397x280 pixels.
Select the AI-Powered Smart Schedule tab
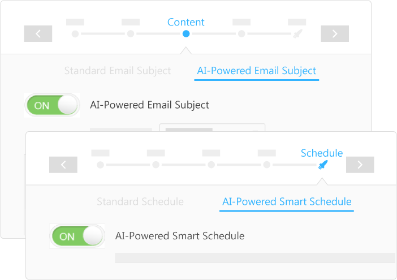tap(287, 202)
